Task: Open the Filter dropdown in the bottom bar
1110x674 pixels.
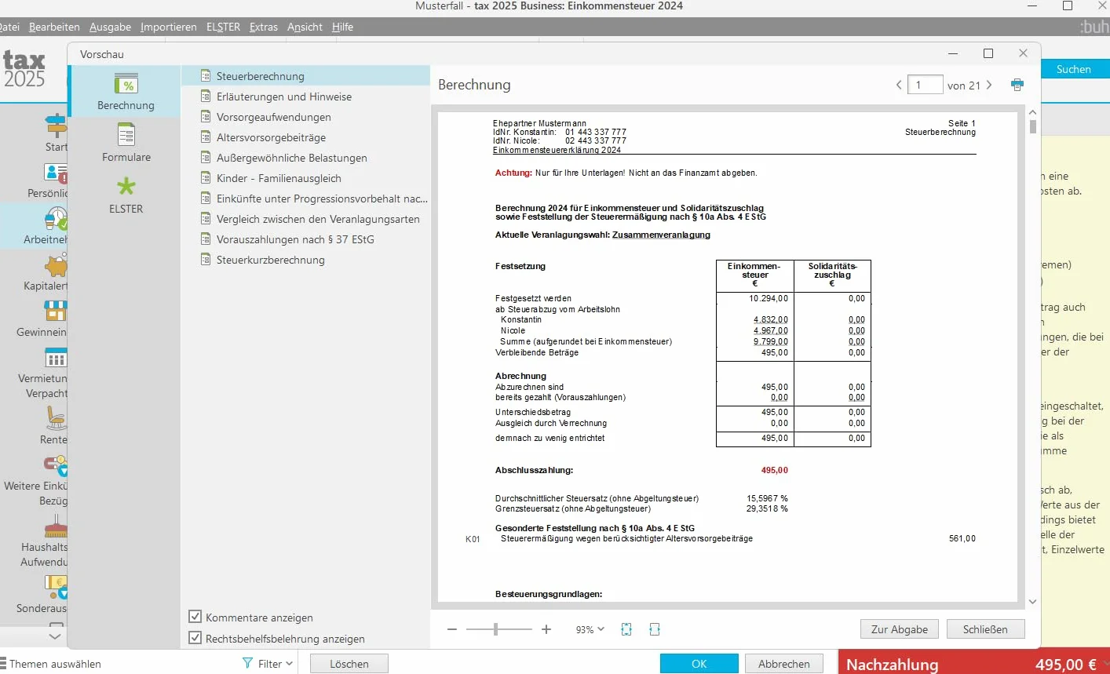Action: click(268, 664)
